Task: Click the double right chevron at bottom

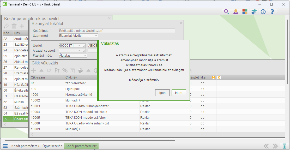Action: [x=275, y=146]
